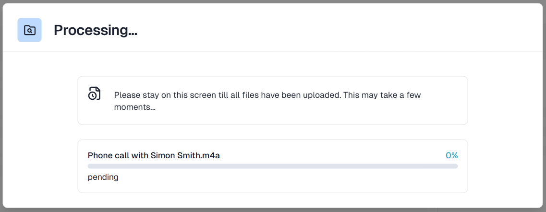Click the file clock icon
546x212 pixels.
click(94, 94)
